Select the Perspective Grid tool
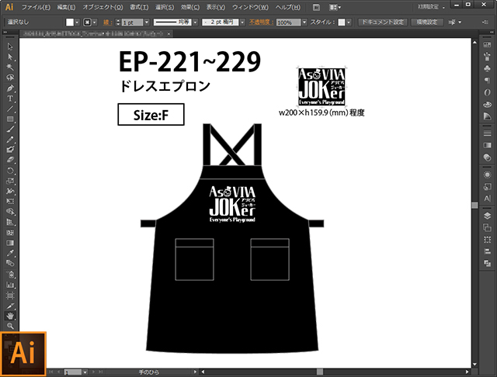The image size is (497, 377). tap(10, 222)
